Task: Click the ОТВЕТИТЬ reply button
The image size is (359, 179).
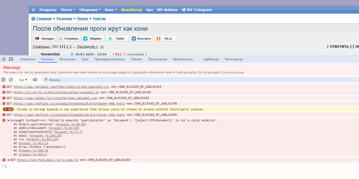Action: point(339,47)
